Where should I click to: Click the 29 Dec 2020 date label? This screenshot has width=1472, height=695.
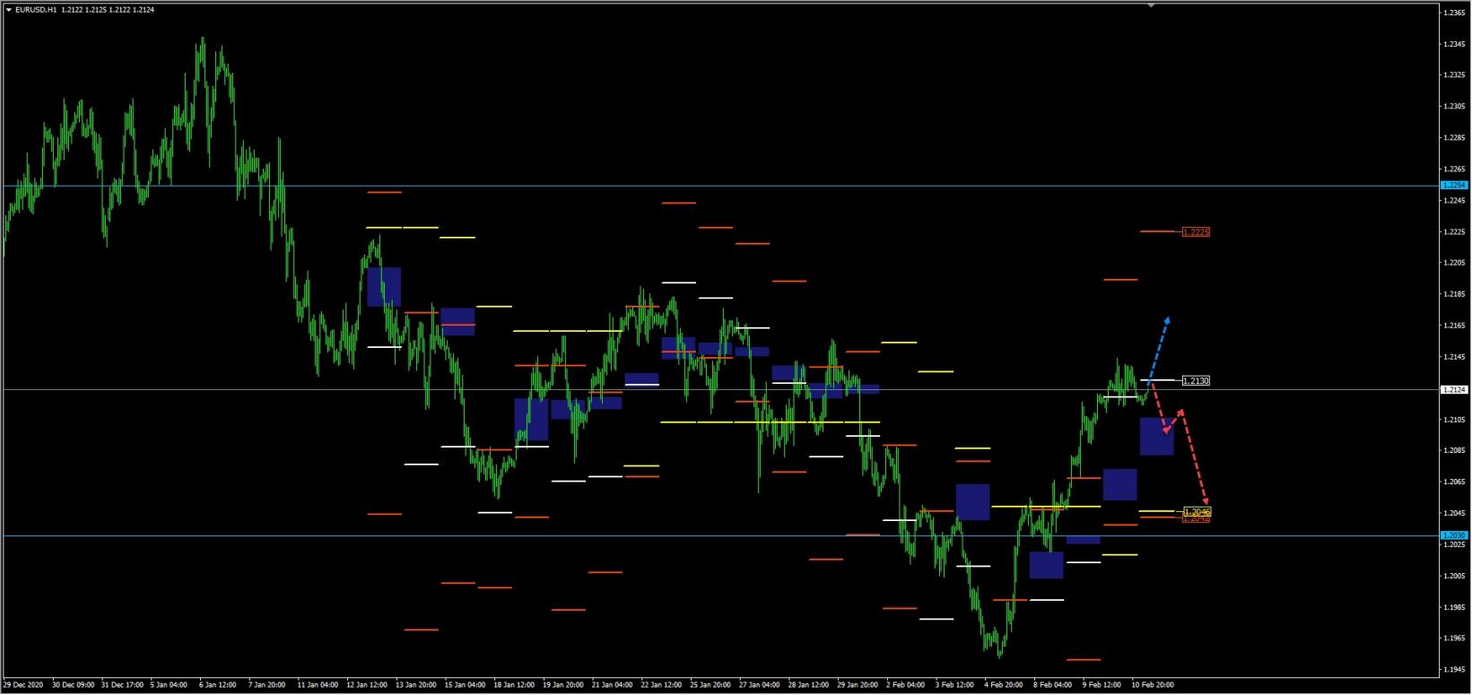[x=23, y=685]
